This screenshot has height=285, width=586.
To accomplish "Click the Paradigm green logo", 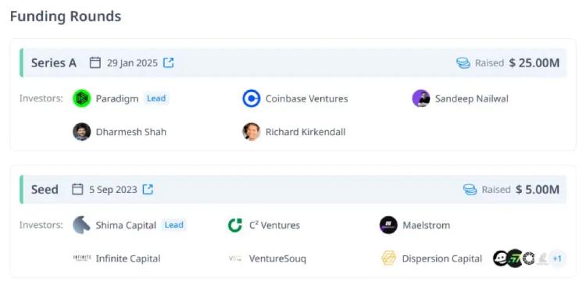I will [81, 98].
